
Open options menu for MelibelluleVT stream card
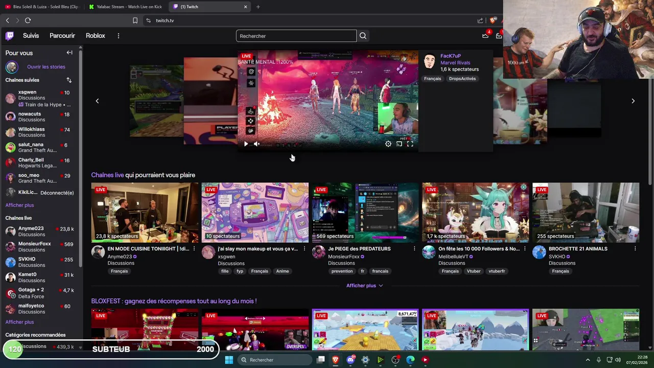coord(525,249)
